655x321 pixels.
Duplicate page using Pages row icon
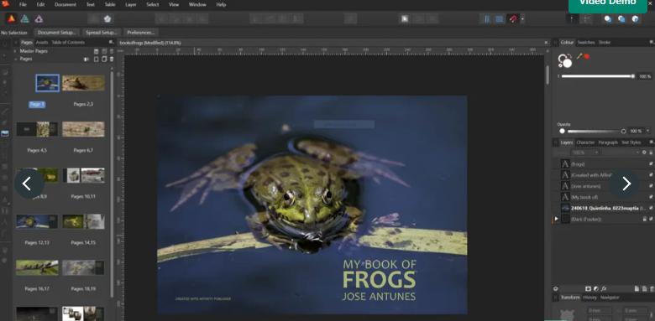tap(104, 60)
